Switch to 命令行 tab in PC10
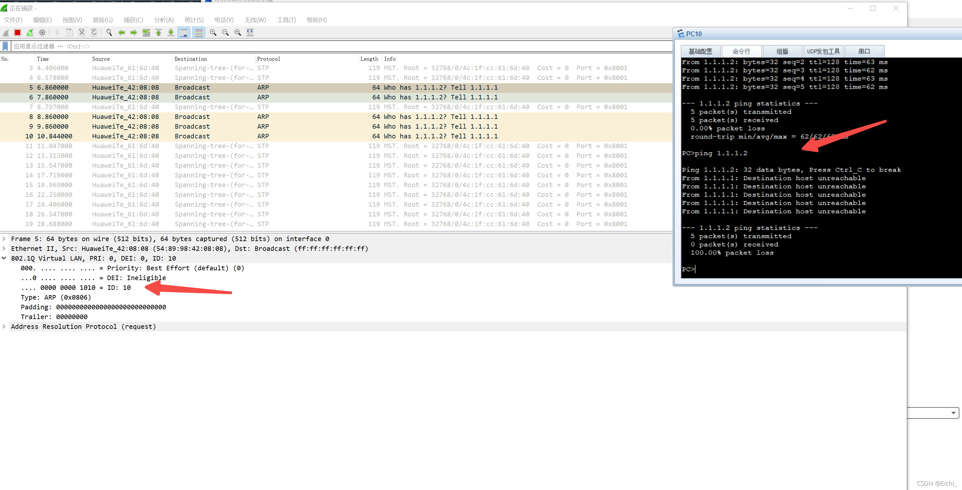This screenshot has width=962, height=490. [742, 51]
